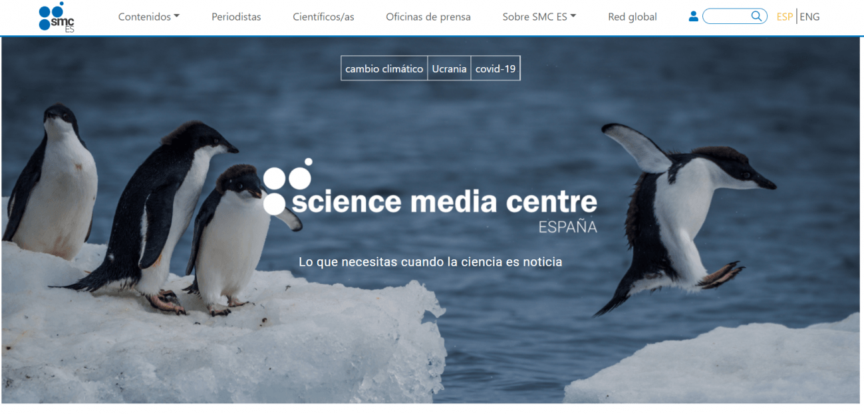Open Oficinas de prensa page
The image size is (864, 414).
pyautogui.click(x=428, y=17)
